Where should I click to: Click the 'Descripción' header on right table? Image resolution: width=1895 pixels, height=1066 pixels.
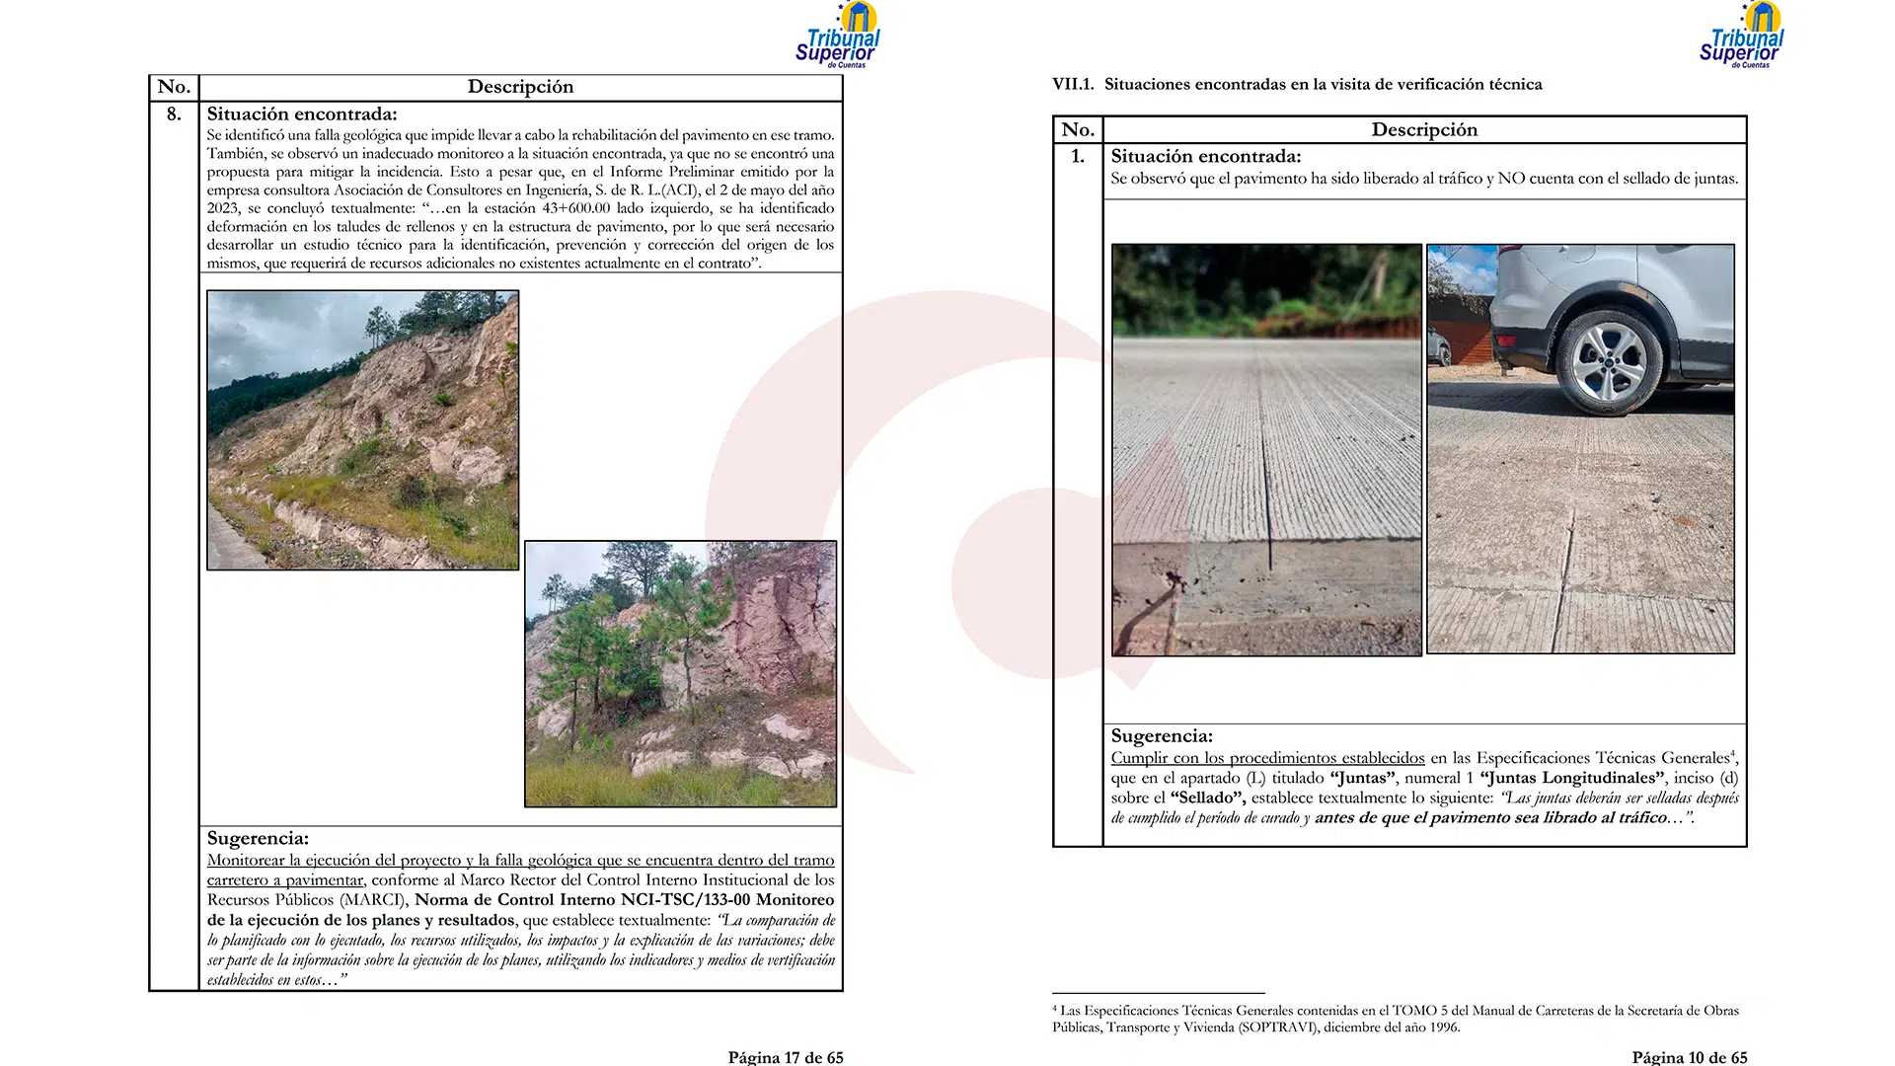(x=1424, y=130)
